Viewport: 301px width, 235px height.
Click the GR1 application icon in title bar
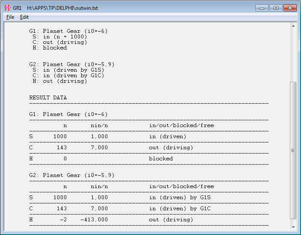click(x=7, y=8)
